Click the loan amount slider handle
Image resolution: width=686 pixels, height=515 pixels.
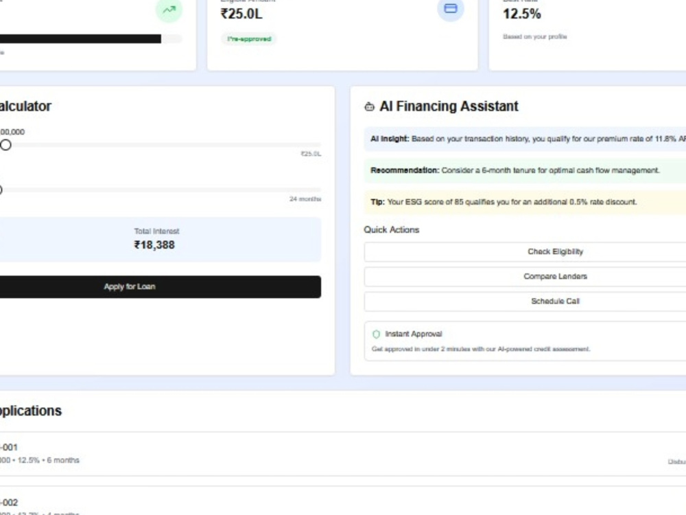pos(5,145)
